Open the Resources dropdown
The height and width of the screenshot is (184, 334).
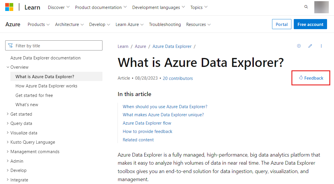click(x=199, y=25)
